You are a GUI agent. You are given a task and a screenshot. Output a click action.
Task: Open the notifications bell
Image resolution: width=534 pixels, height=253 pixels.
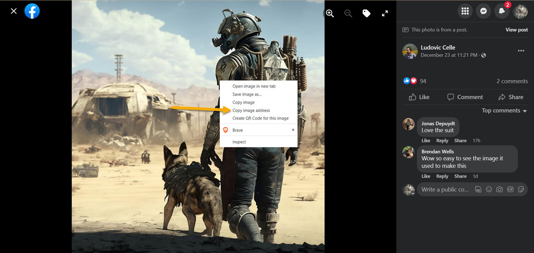502,11
